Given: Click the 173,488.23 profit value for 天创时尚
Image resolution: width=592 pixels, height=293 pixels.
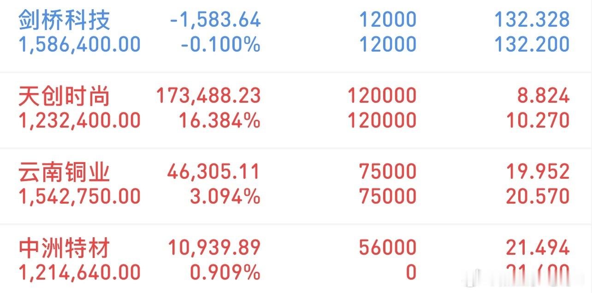Looking at the screenshot, I should (x=207, y=97).
